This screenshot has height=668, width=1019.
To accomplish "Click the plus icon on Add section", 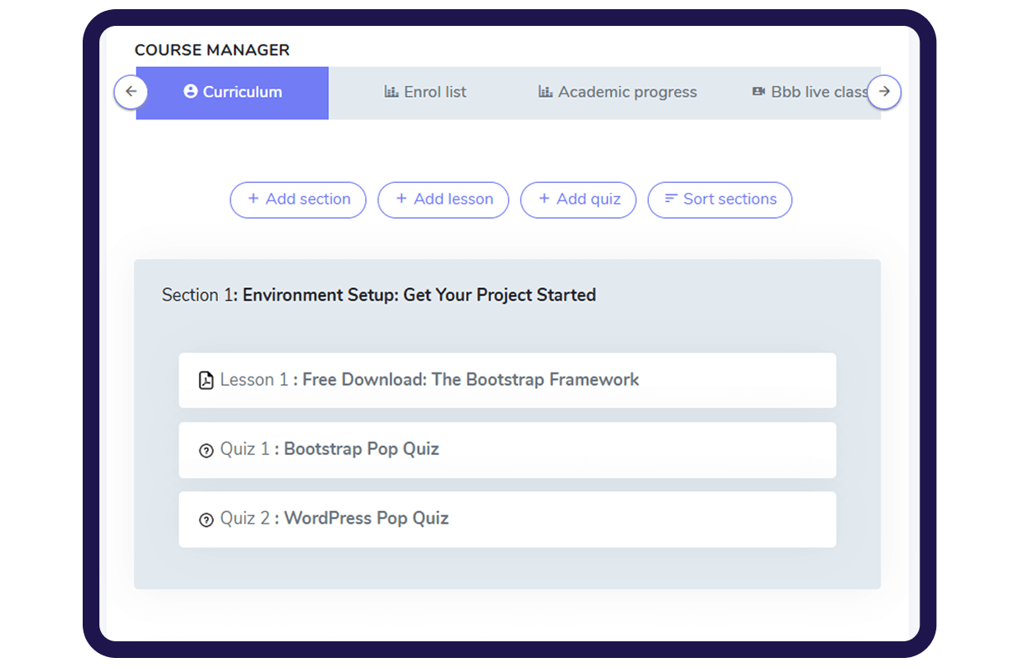I will click(253, 199).
